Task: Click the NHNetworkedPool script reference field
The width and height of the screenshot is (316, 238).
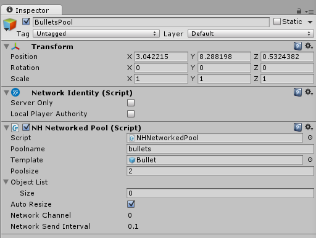Action: click(215, 138)
